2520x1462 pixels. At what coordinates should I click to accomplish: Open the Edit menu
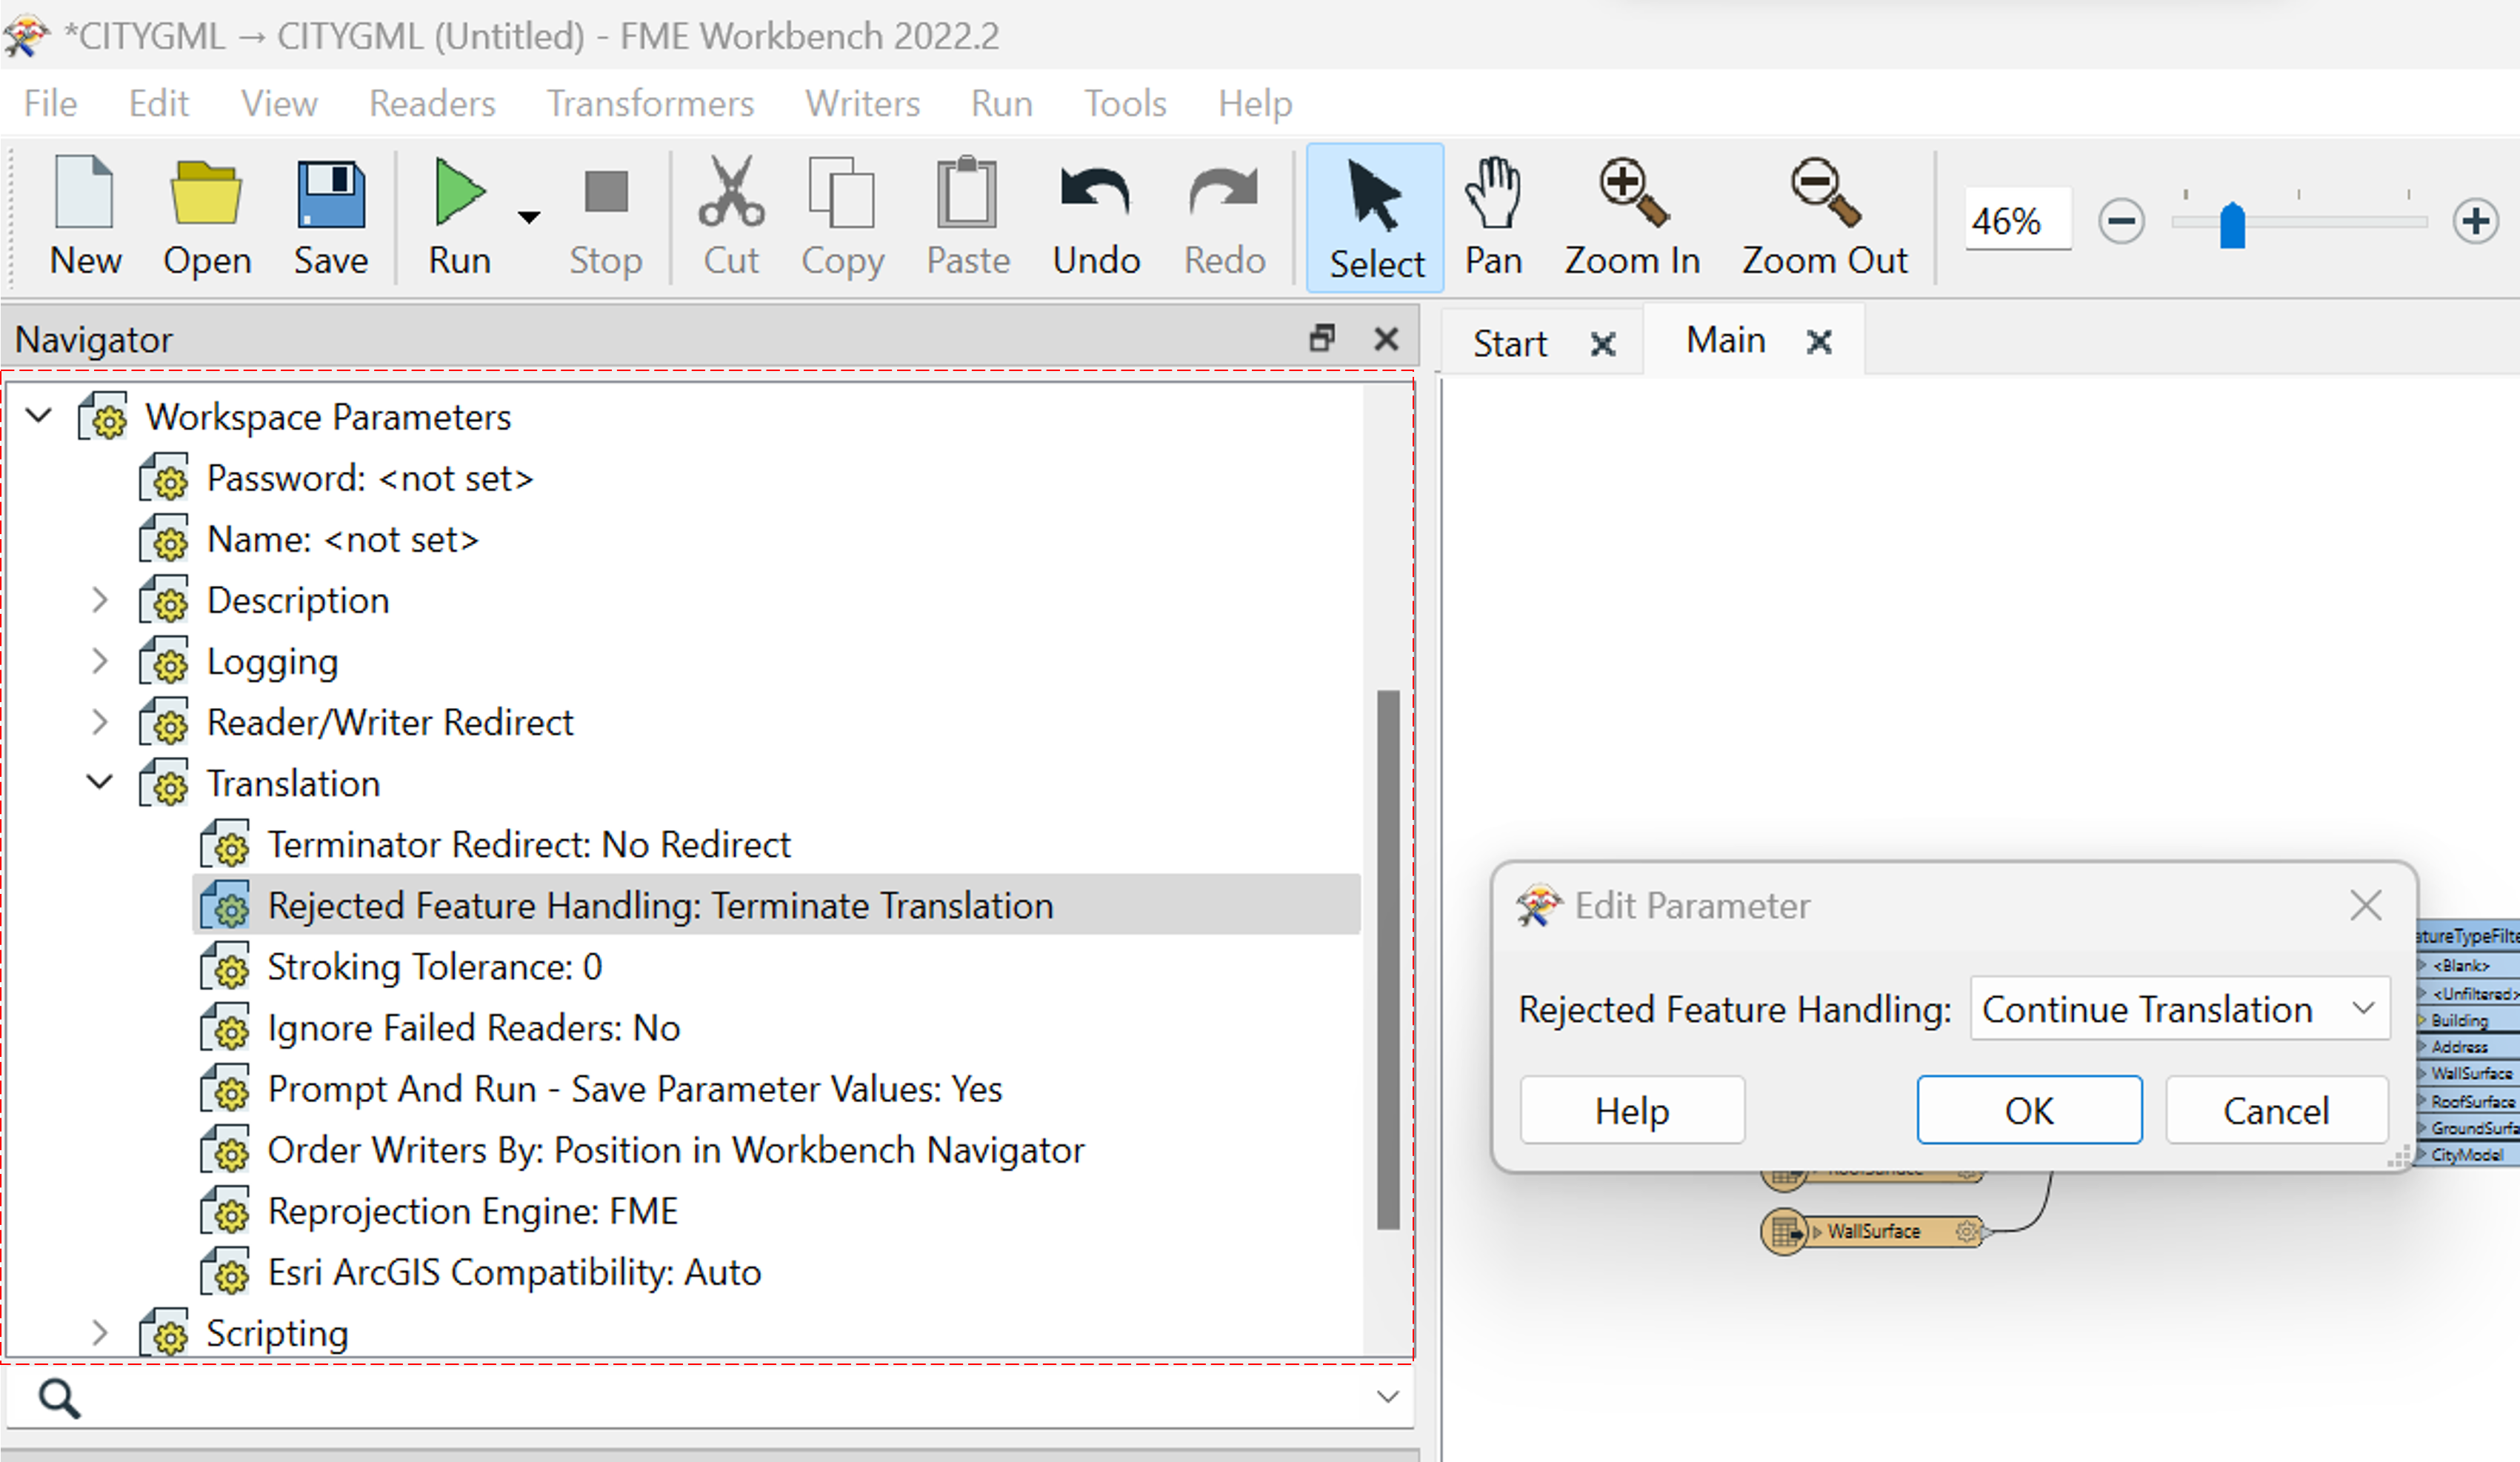[x=158, y=103]
